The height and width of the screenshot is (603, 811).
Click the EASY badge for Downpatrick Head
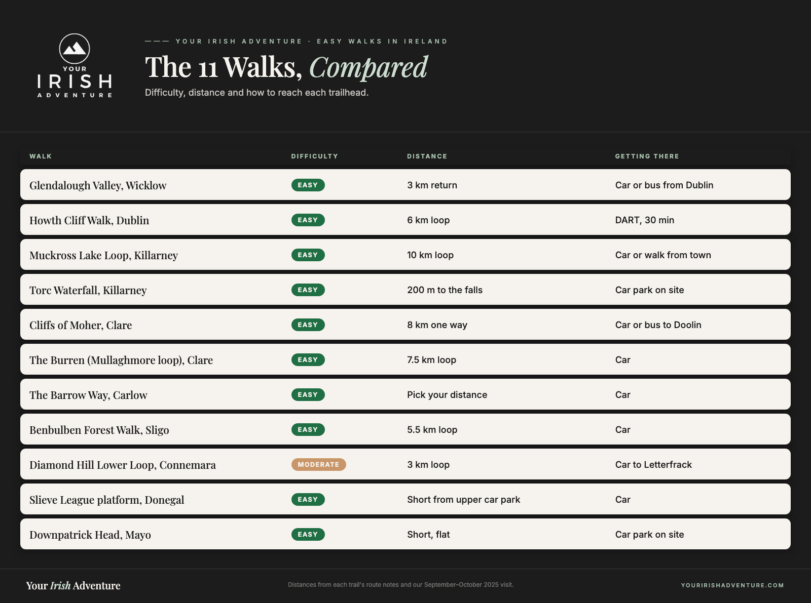(x=308, y=534)
